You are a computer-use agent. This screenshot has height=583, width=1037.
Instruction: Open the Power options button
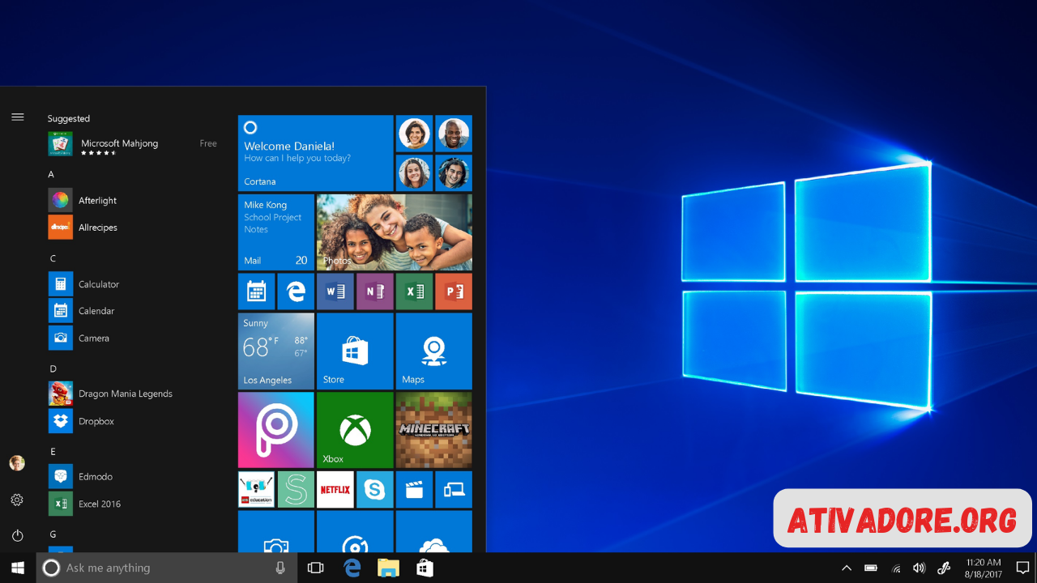click(17, 535)
